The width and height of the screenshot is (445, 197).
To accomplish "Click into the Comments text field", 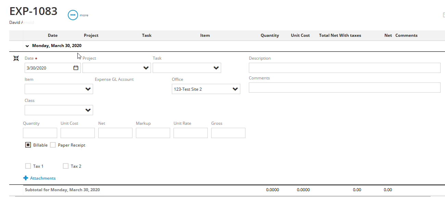I will pos(345,88).
